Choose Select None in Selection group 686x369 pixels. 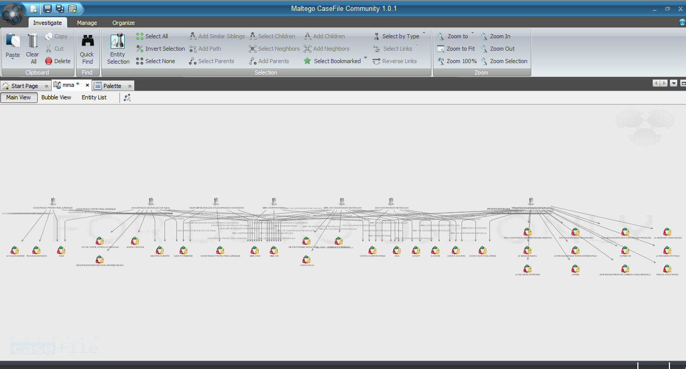pos(156,61)
